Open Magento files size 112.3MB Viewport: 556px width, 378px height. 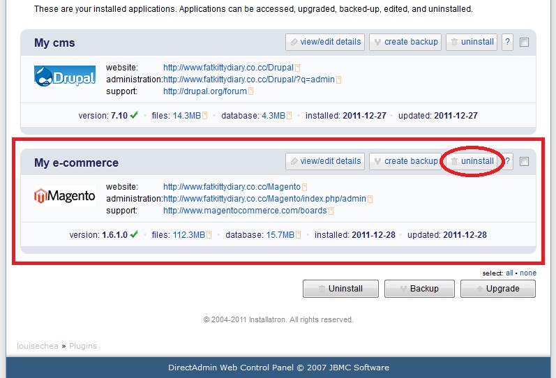(189, 235)
